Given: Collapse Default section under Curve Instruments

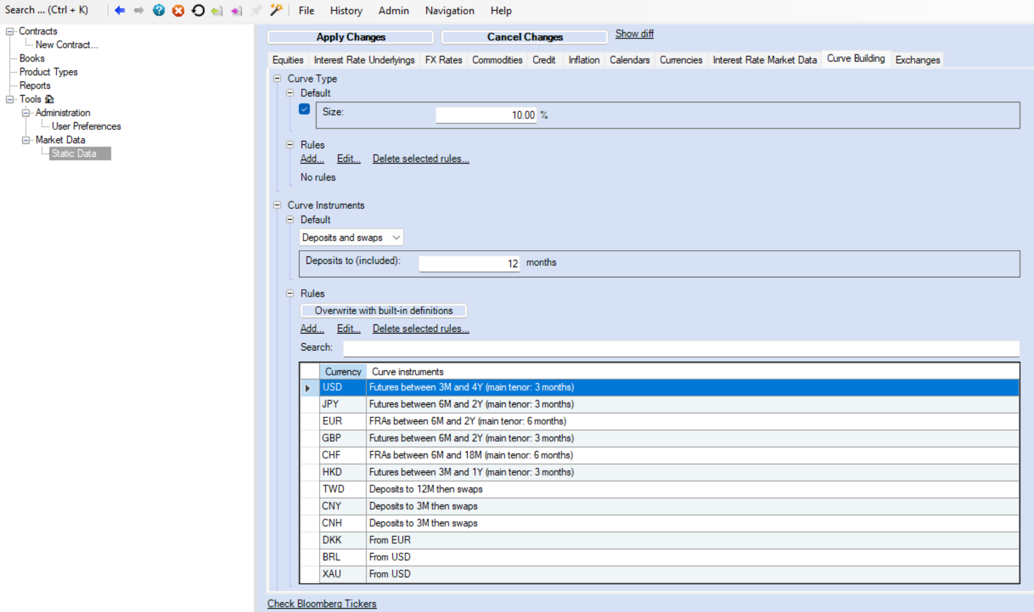Looking at the screenshot, I should (290, 220).
